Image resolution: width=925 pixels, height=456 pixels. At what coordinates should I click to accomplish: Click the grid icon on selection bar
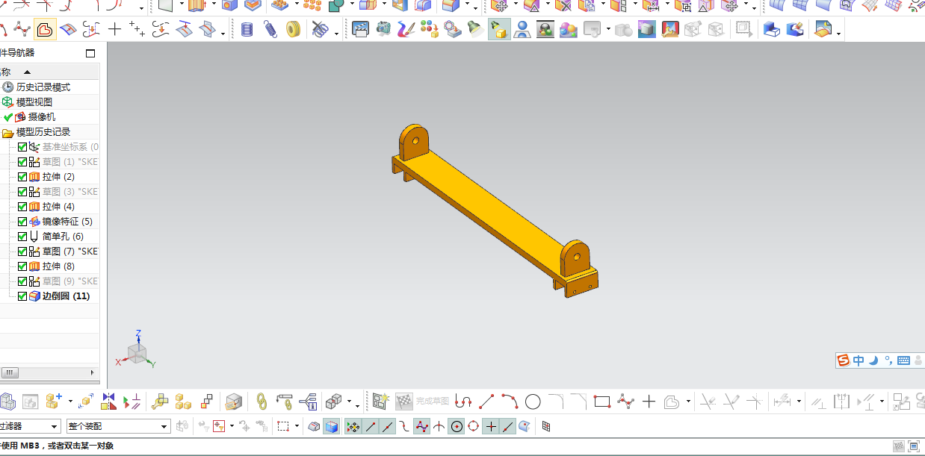pos(546,426)
